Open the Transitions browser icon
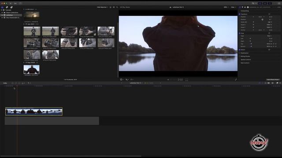The image size is (282, 158). (280, 83)
